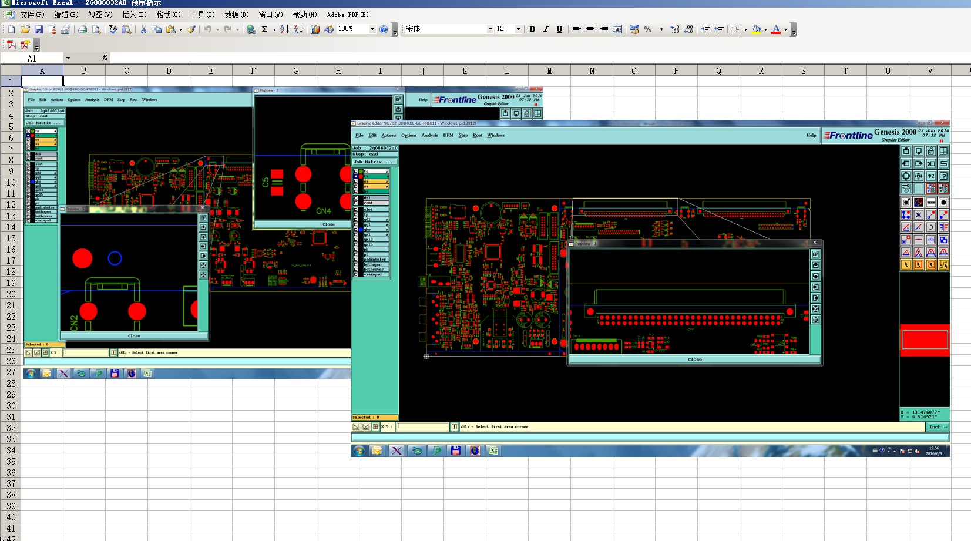
Task: Click the first Adobe PDF convert icon
Action: pos(11,45)
